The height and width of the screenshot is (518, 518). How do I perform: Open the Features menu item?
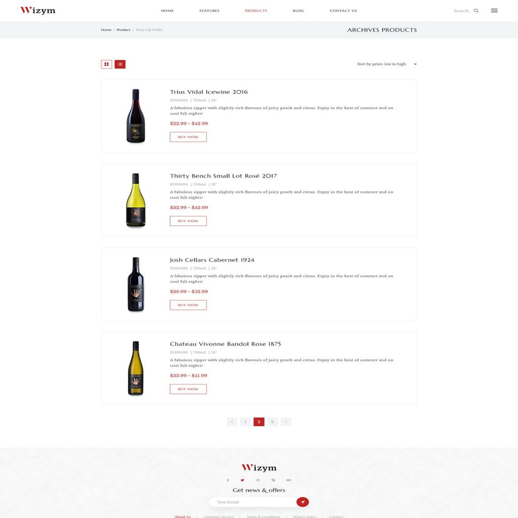tap(209, 11)
